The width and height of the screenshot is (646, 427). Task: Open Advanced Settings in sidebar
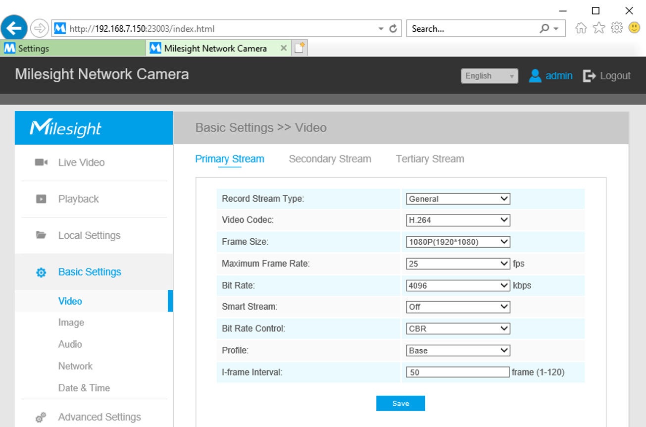tap(99, 417)
